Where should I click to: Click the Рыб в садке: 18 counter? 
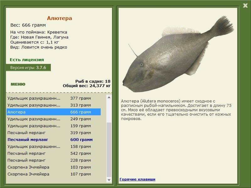click(x=93, y=81)
